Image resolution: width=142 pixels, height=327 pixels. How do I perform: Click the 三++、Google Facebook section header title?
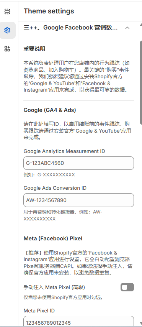(70, 28)
